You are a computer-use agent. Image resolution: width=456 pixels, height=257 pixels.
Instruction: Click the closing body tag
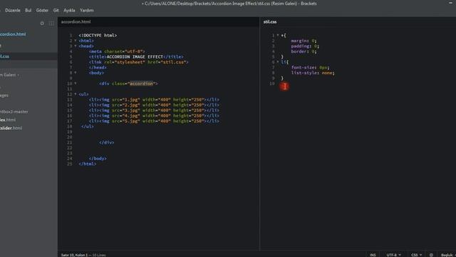pyautogui.click(x=98, y=158)
